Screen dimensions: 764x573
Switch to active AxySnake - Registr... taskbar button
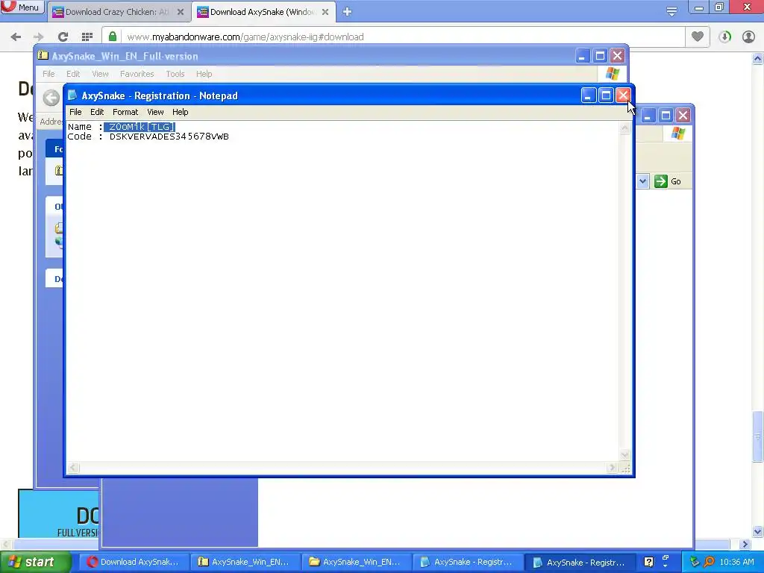[x=579, y=563]
